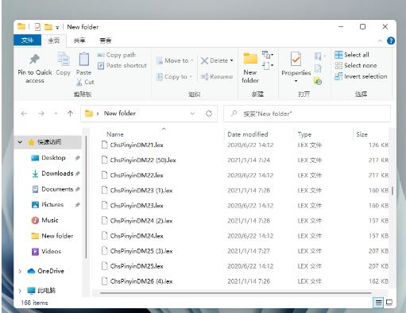Image resolution: width=406 pixels, height=313 pixels.
Task: Open the recent locations dropdown
Action: (x=56, y=114)
